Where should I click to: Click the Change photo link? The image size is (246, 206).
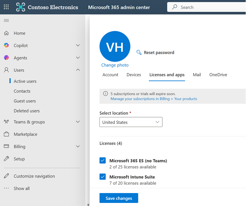coord(115,65)
